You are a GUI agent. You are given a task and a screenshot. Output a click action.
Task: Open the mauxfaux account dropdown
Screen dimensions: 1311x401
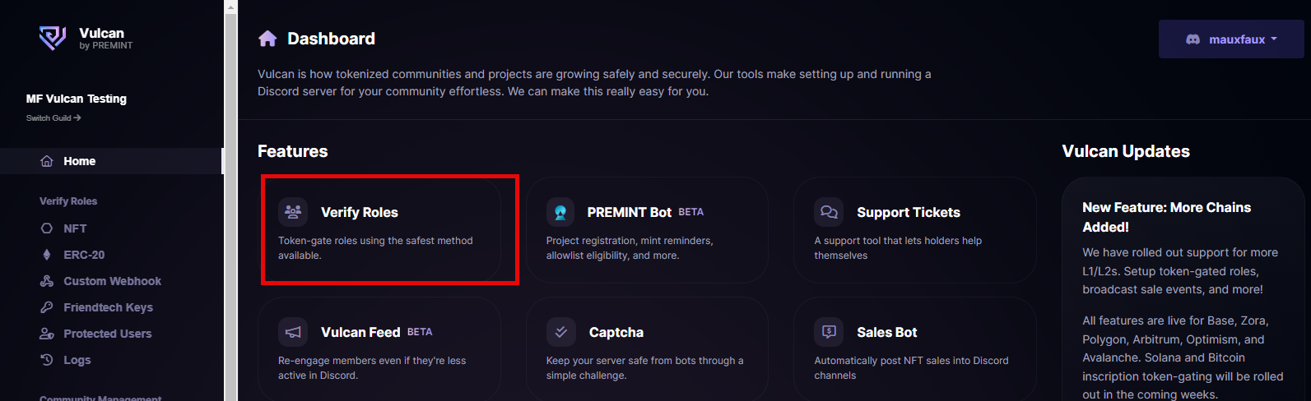point(1231,39)
